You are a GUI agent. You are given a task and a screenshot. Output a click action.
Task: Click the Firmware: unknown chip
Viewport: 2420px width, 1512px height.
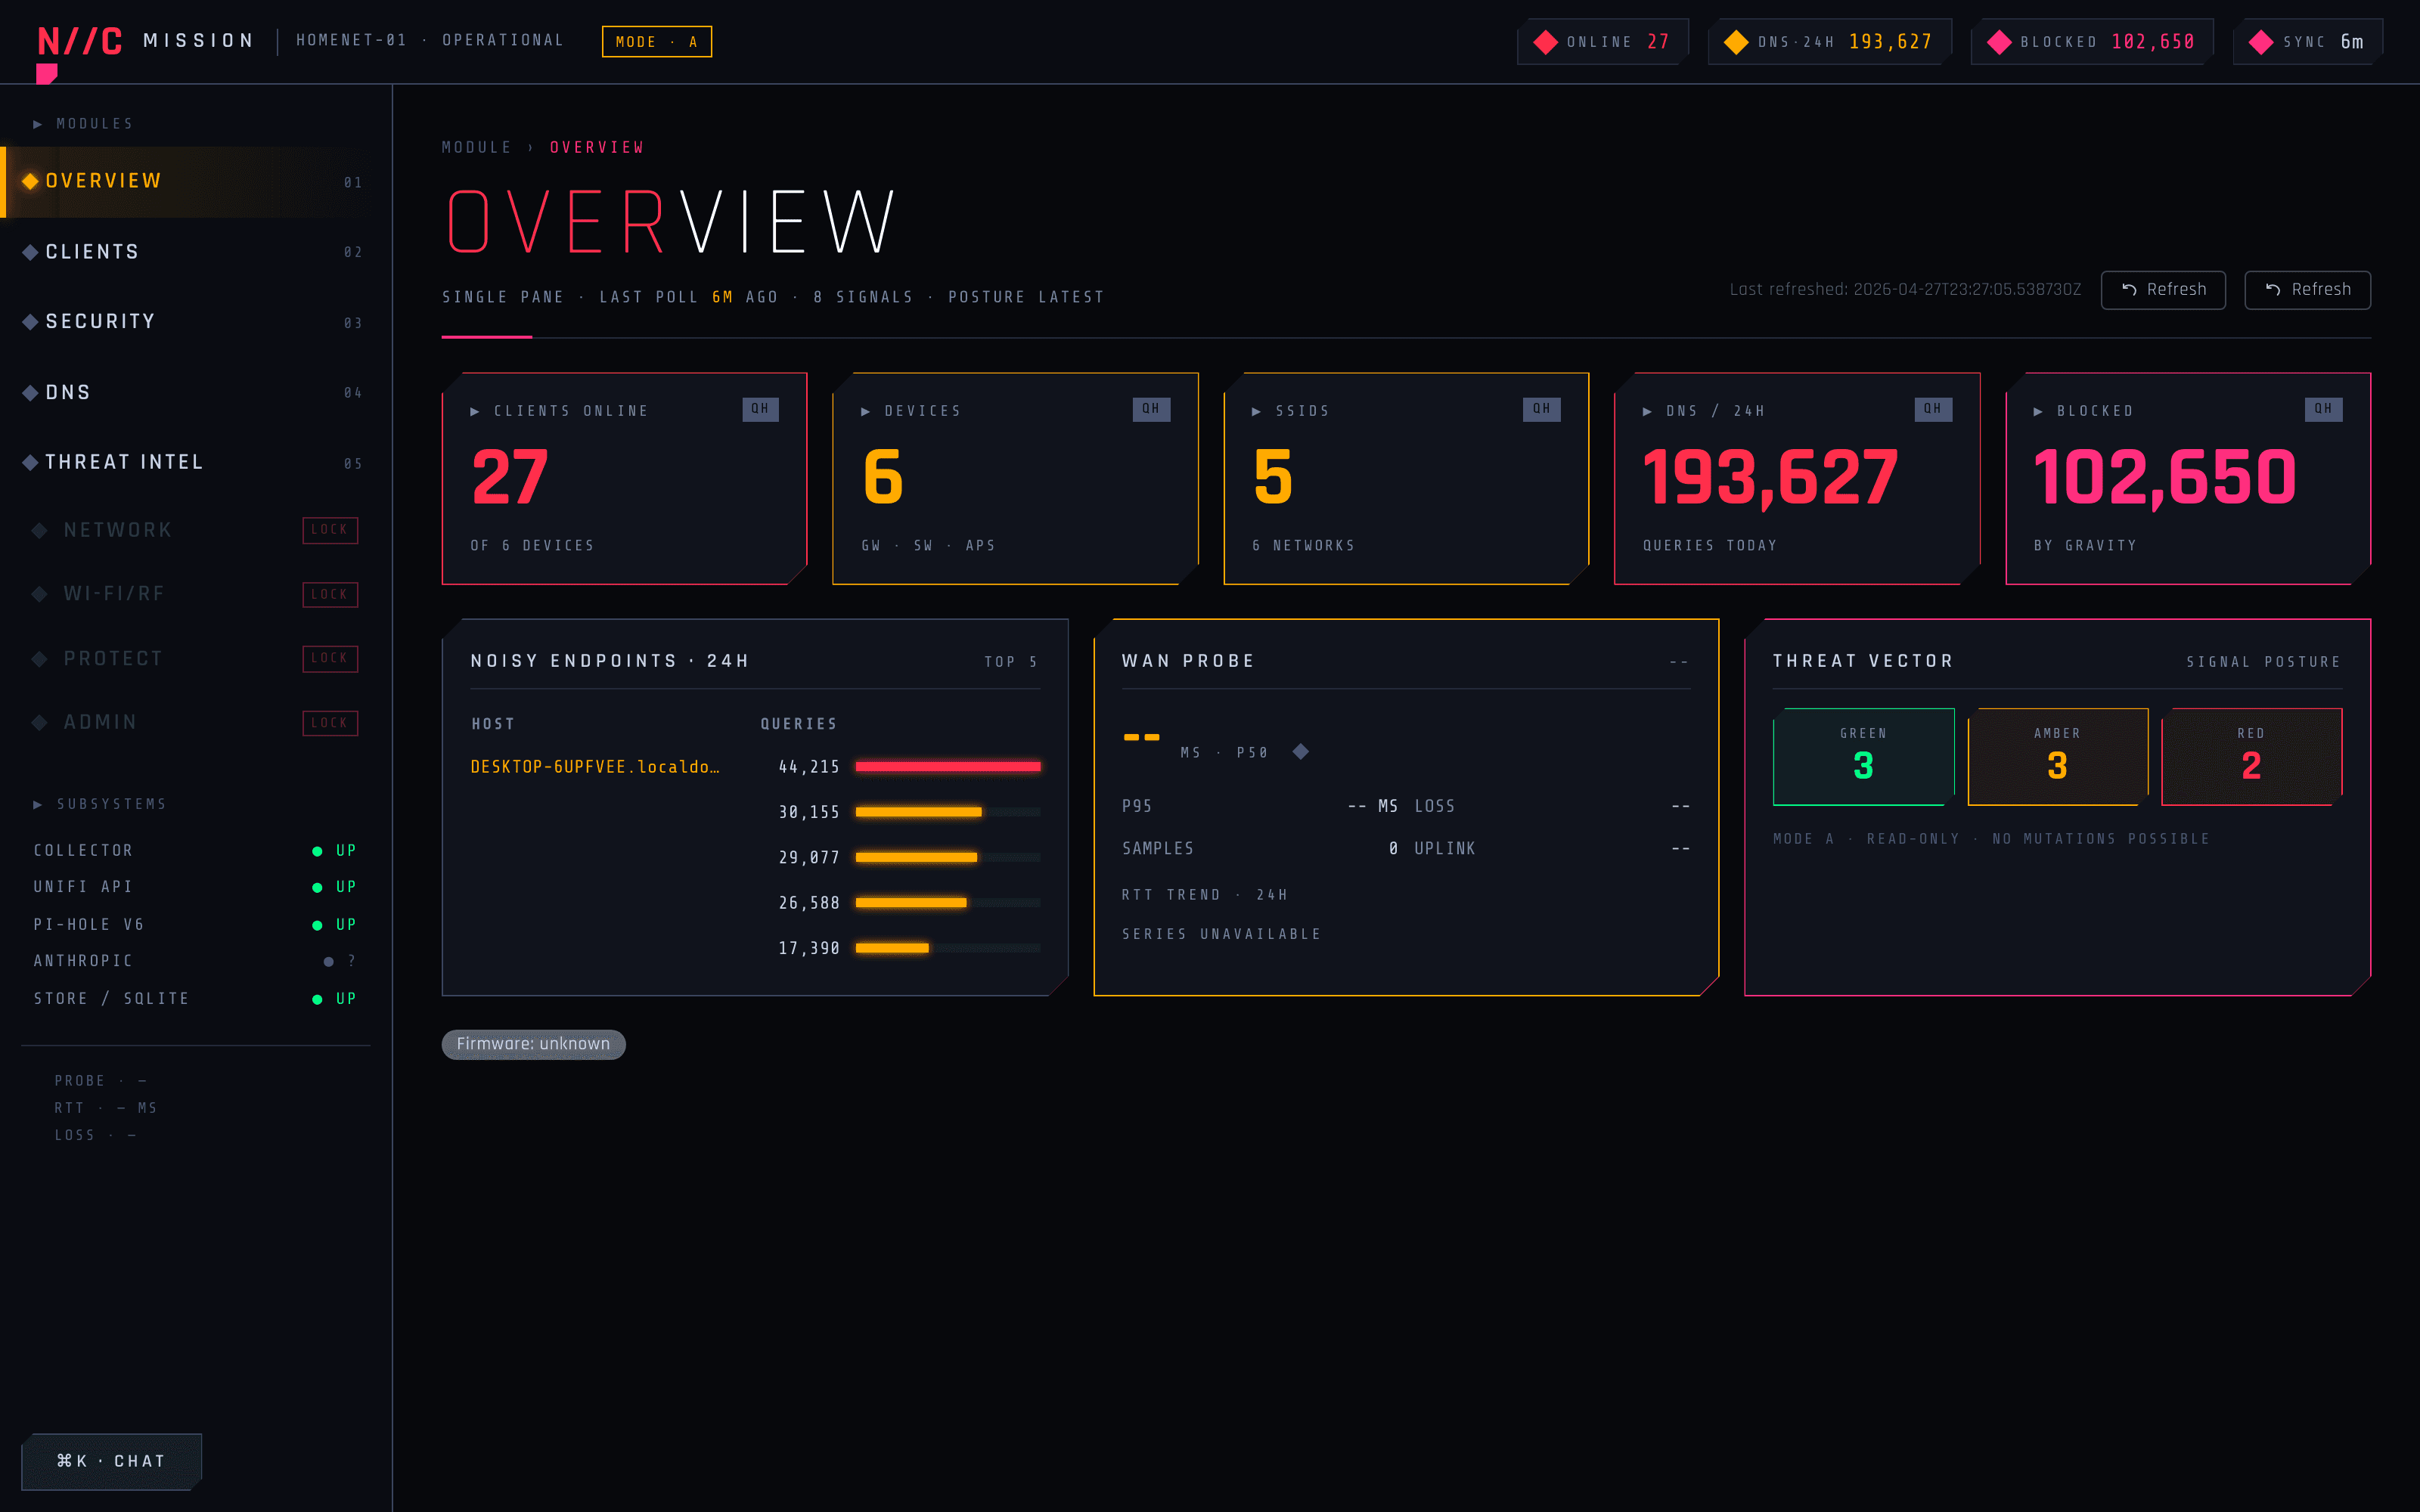534,1044
